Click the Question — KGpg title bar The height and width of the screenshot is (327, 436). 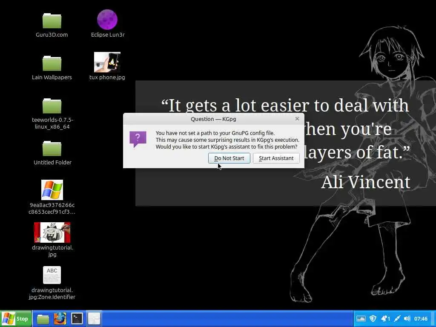pyautogui.click(x=213, y=119)
